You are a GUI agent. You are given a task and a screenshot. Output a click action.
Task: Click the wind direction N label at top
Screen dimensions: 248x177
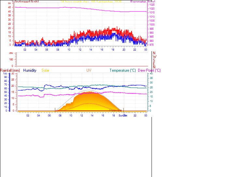tap(154, 53)
